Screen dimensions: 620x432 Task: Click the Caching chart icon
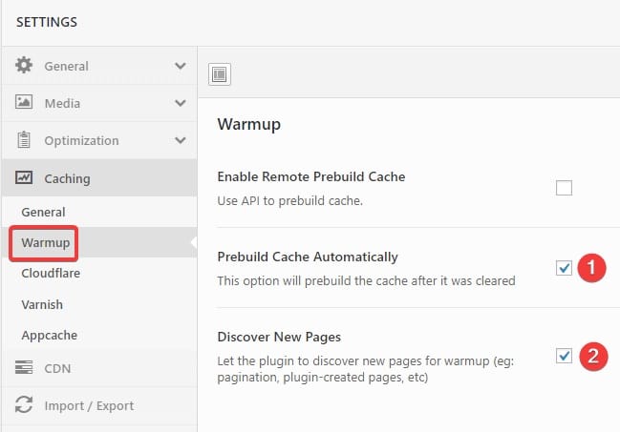tap(24, 178)
